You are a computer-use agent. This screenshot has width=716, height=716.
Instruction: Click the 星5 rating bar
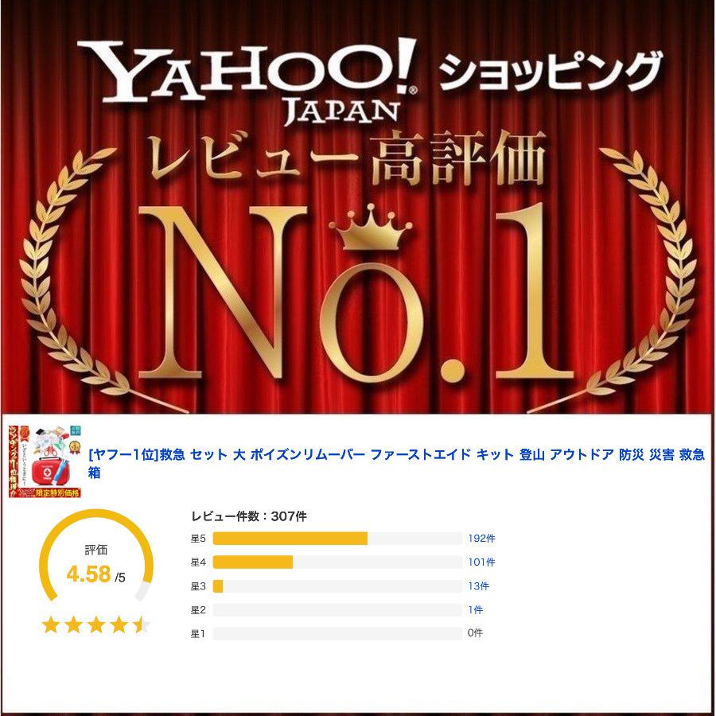click(x=337, y=539)
